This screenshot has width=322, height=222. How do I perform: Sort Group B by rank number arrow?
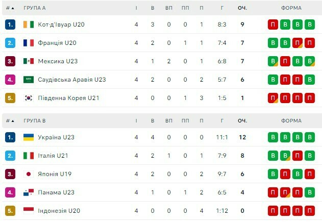click(12, 121)
